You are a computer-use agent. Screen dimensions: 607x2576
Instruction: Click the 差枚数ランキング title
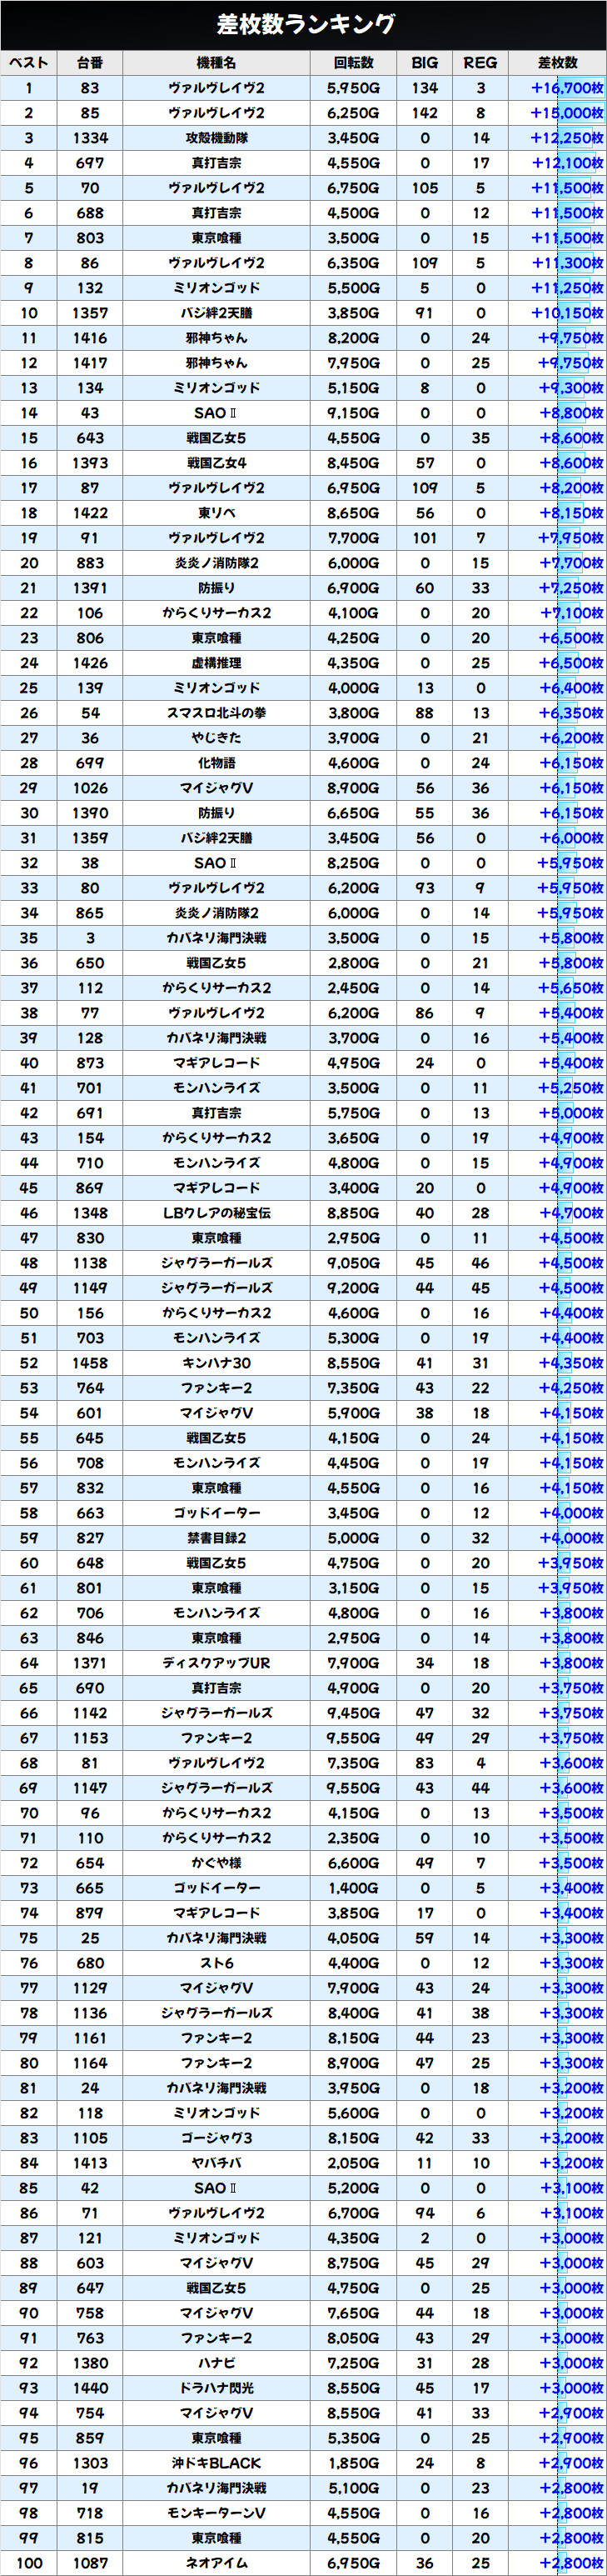[x=306, y=23]
